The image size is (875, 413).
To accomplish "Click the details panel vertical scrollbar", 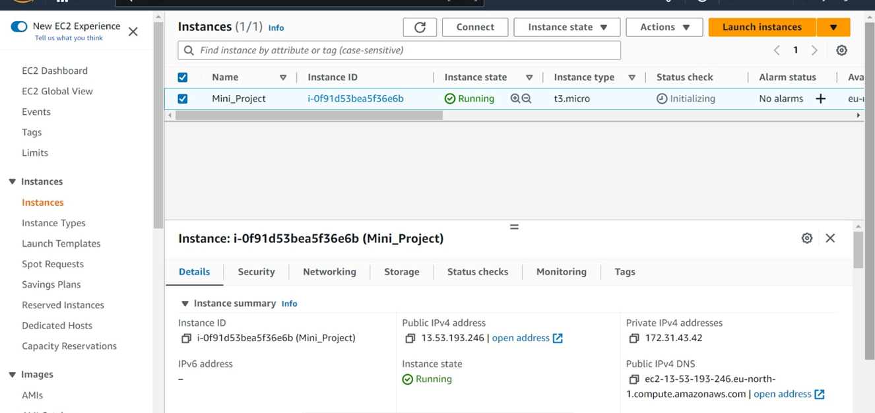I will click(x=858, y=250).
